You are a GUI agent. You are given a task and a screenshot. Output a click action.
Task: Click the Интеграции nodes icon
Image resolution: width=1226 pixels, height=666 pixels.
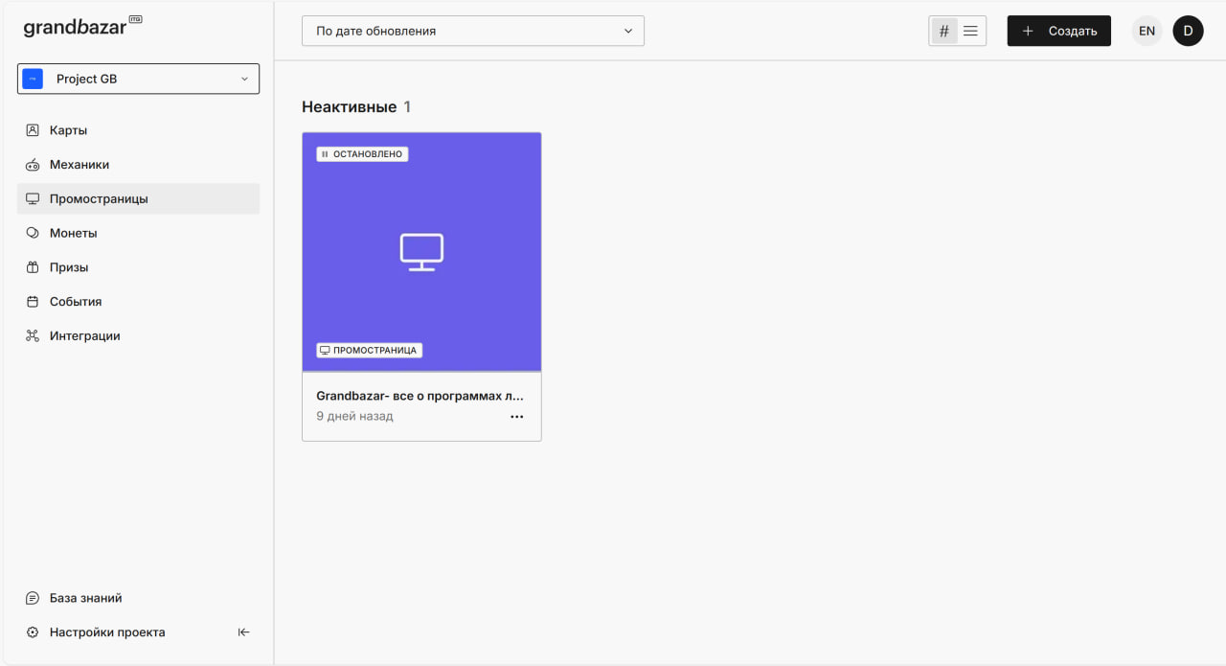coord(33,336)
